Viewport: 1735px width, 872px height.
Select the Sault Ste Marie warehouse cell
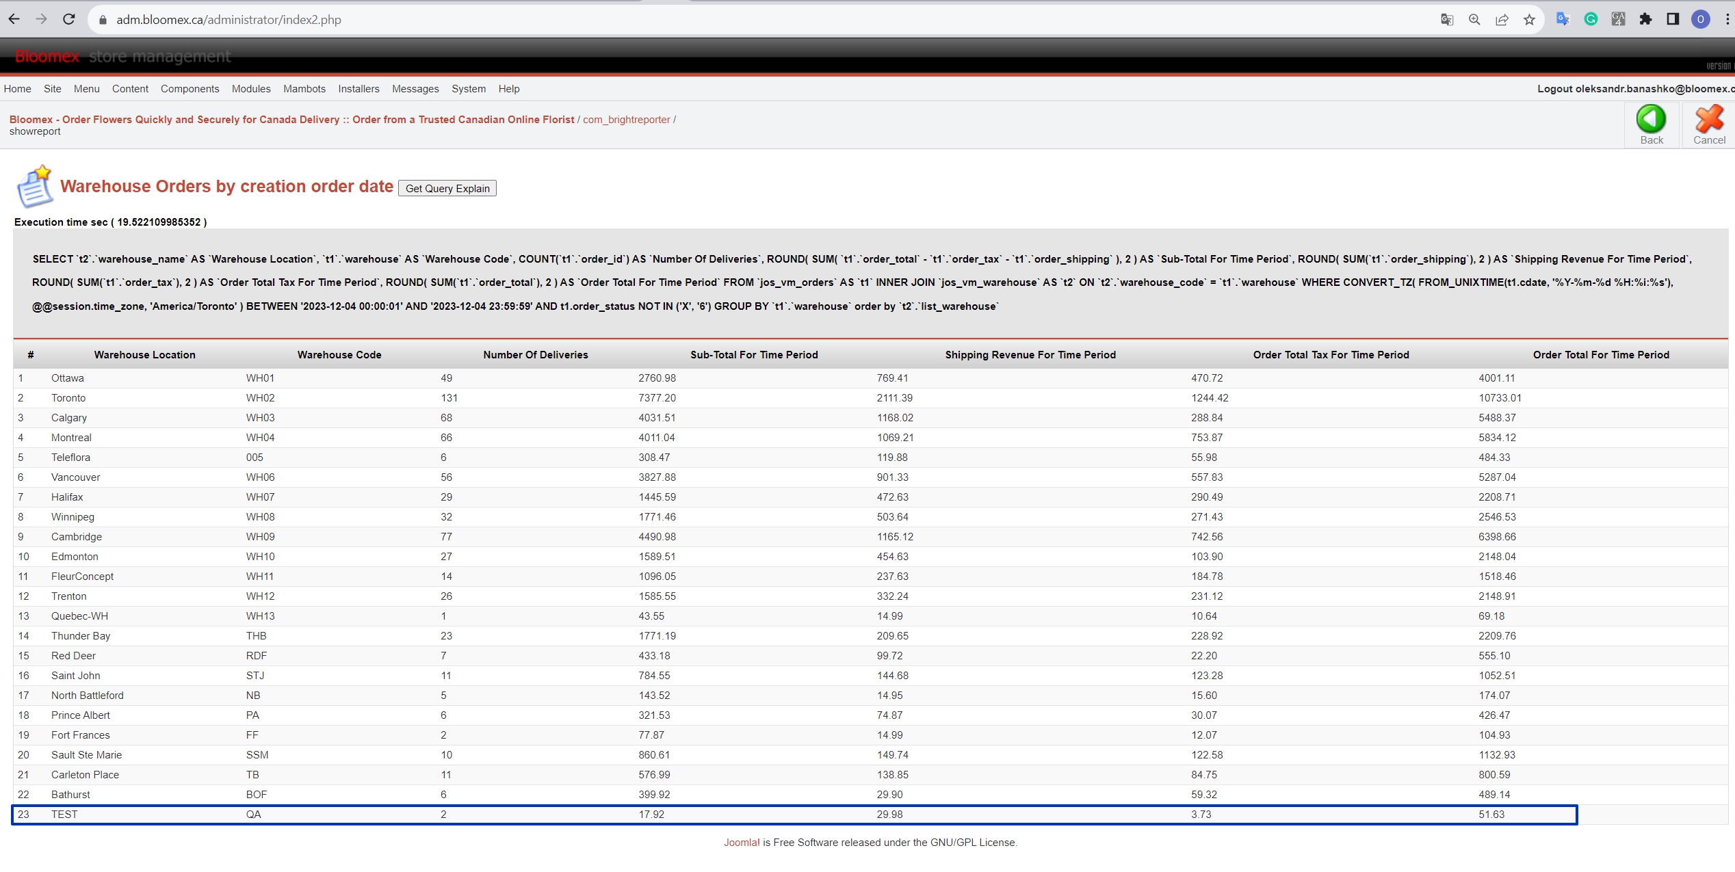[x=86, y=755]
